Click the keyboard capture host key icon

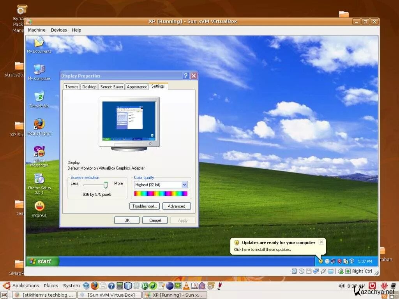click(x=348, y=271)
